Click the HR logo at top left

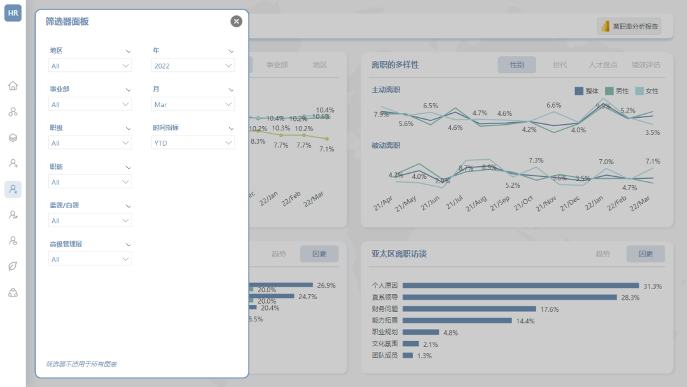tap(13, 13)
